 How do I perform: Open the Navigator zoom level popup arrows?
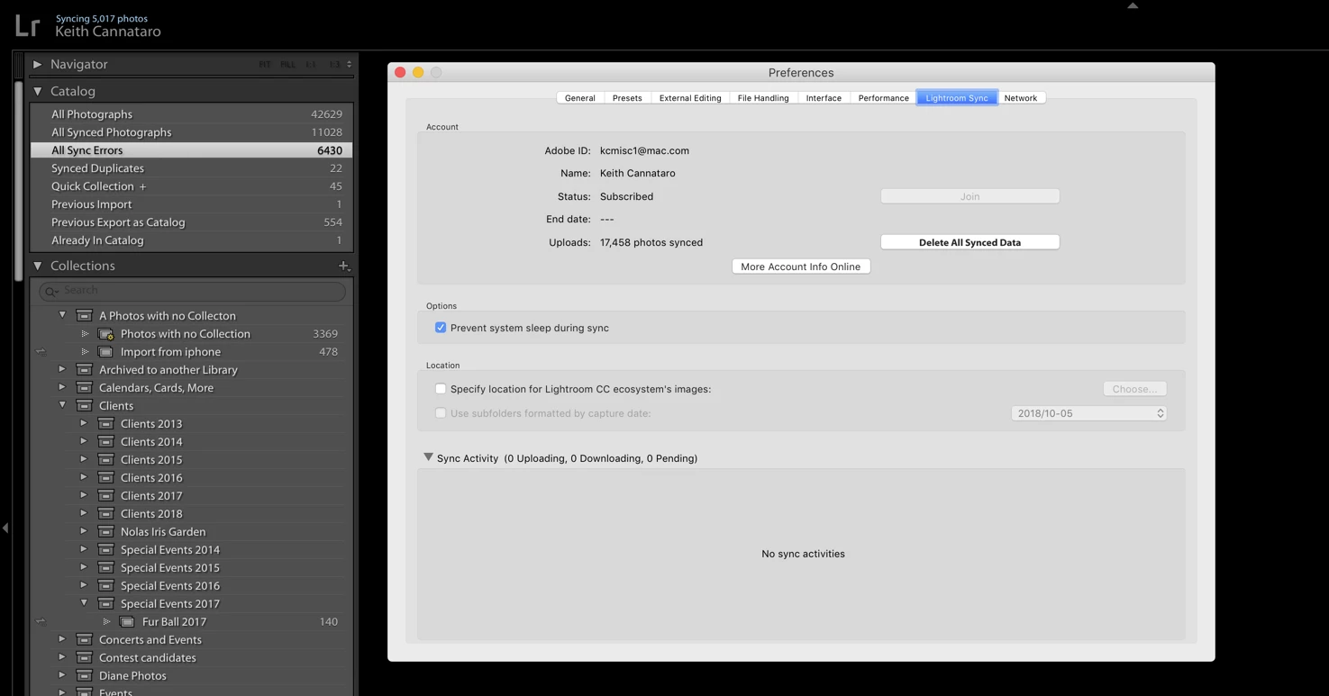pos(350,65)
